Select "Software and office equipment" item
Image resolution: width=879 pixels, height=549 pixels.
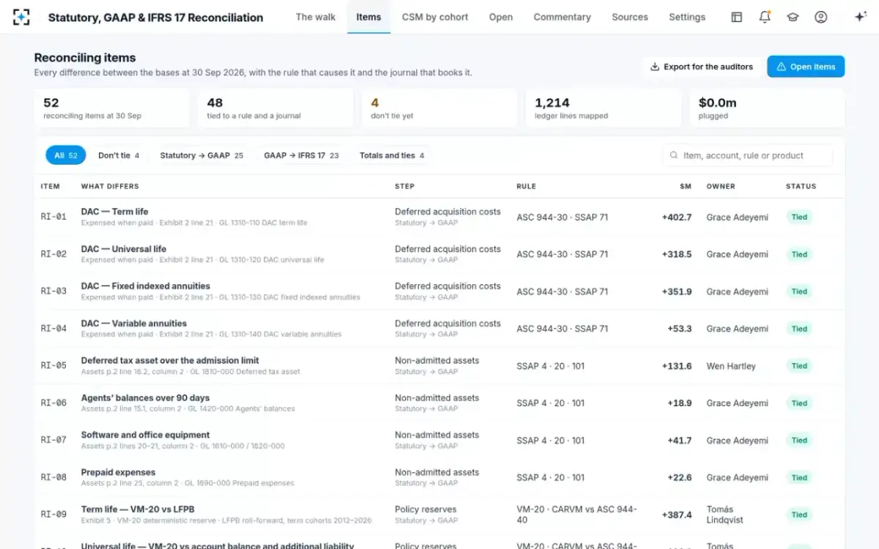pos(146,435)
